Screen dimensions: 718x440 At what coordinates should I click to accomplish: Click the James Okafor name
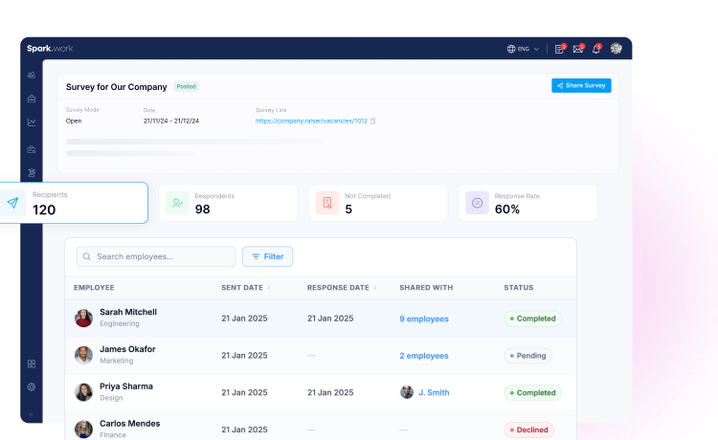(127, 349)
